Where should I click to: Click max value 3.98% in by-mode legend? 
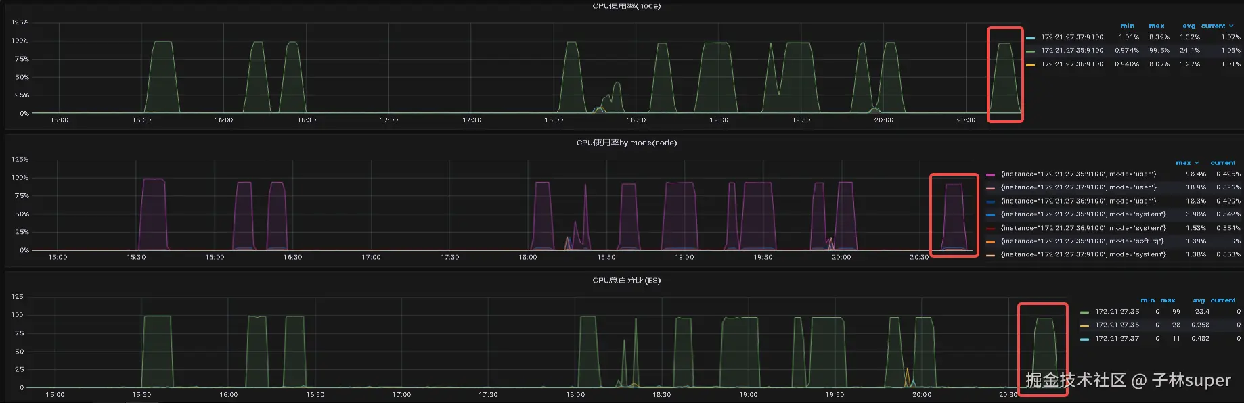click(1196, 214)
